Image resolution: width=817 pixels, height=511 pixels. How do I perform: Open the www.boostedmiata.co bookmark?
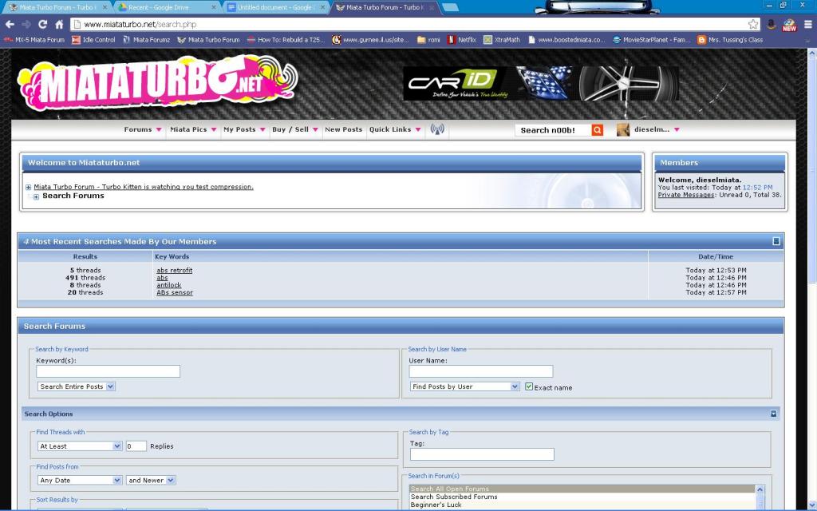click(x=566, y=40)
